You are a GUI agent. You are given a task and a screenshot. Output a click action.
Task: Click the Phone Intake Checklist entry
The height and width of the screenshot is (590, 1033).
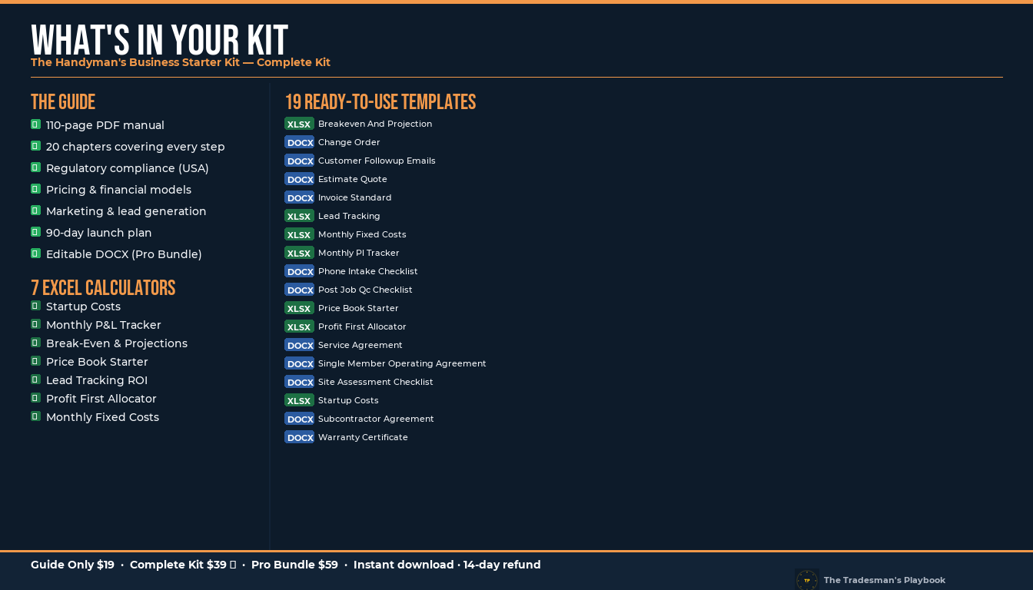click(368, 271)
